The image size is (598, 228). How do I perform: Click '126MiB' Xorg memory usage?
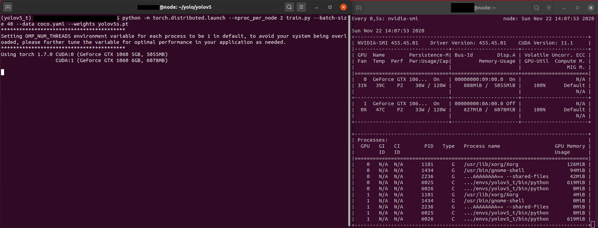[576, 164]
